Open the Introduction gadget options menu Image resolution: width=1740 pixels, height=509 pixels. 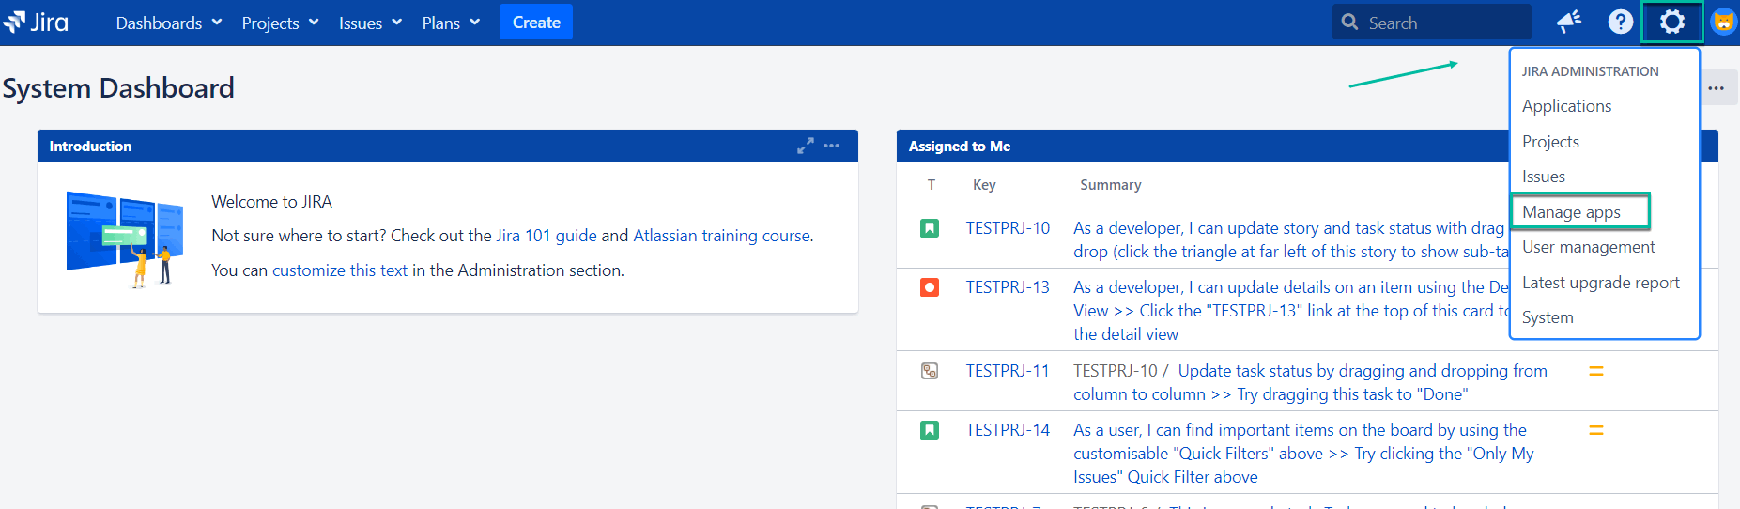[832, 146]
